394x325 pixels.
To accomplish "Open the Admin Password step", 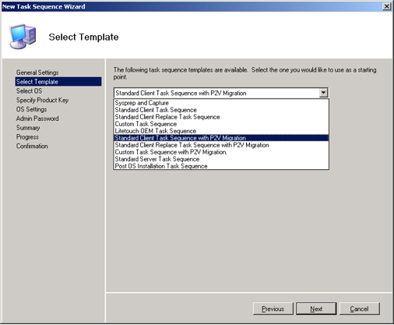I will [x=37, y=118].
